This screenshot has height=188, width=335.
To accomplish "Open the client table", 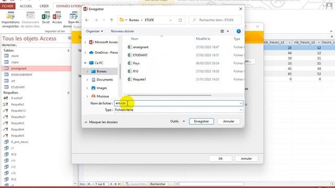I will pyautogui.click(x=15, y=56).
